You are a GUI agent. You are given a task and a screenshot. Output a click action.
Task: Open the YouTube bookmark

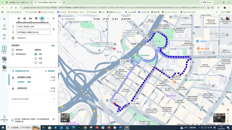[x=47, y=12]
